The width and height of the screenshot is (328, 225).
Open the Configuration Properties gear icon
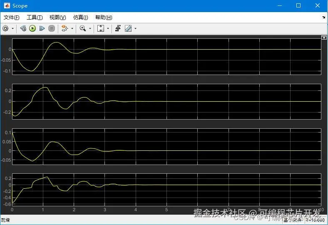tap(5, 28)
